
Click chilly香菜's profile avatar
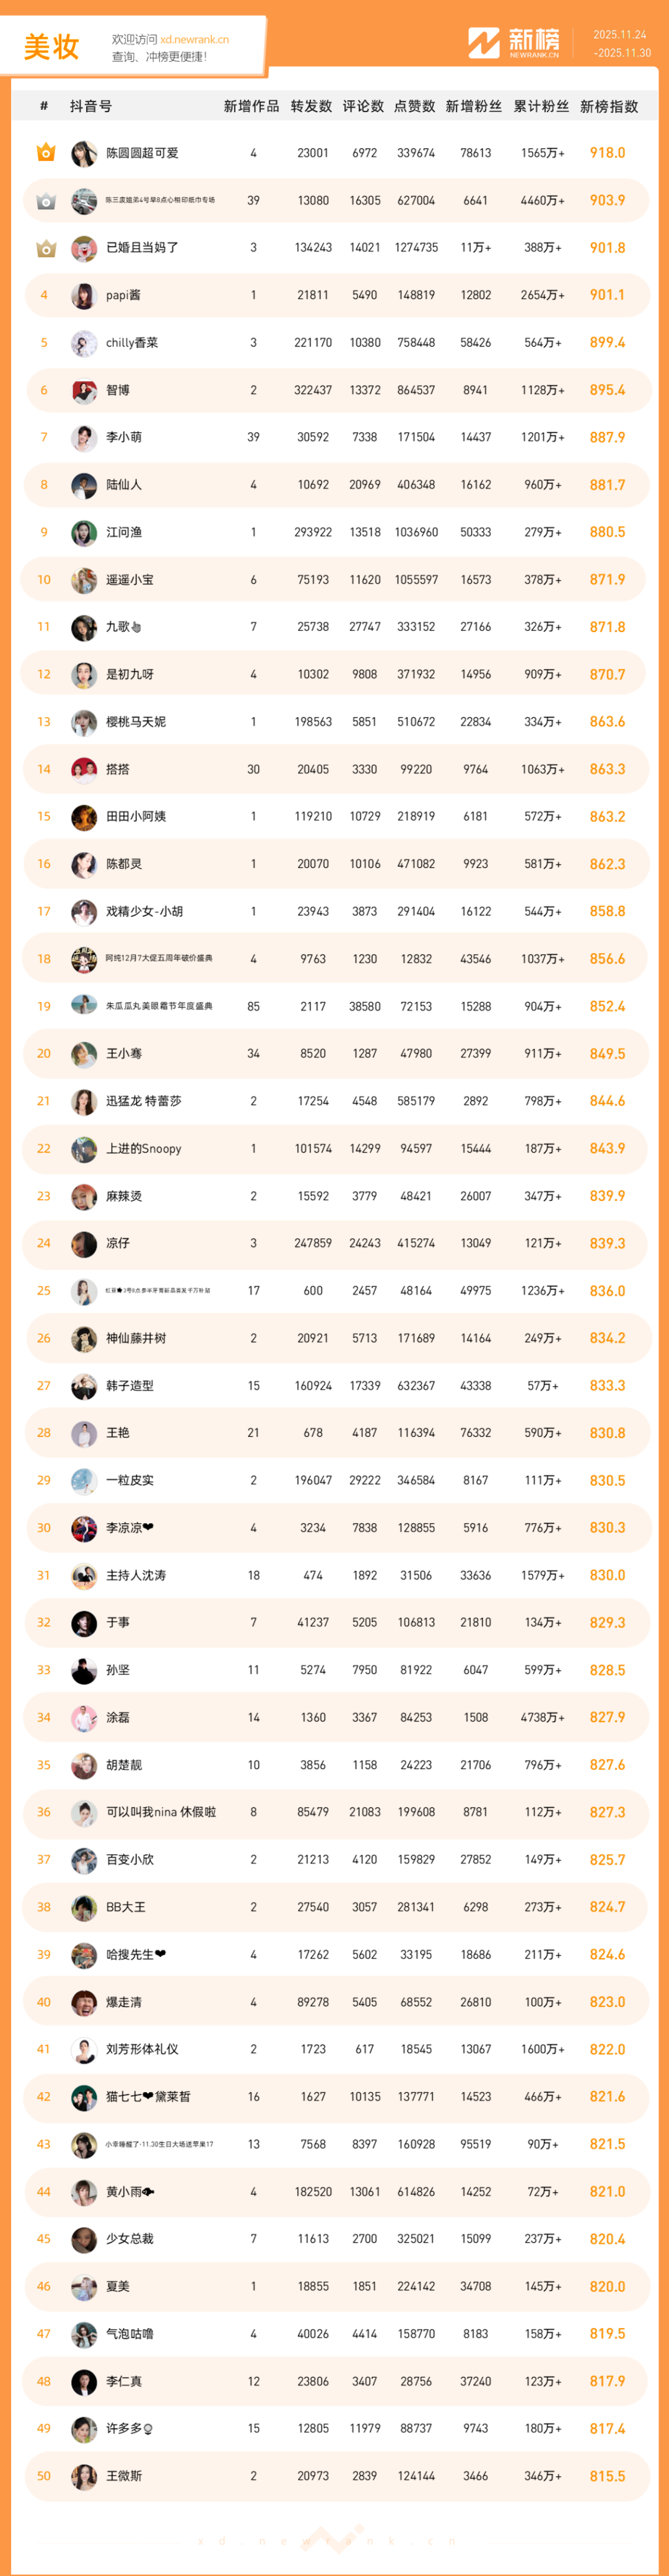[x=84, y=343]
